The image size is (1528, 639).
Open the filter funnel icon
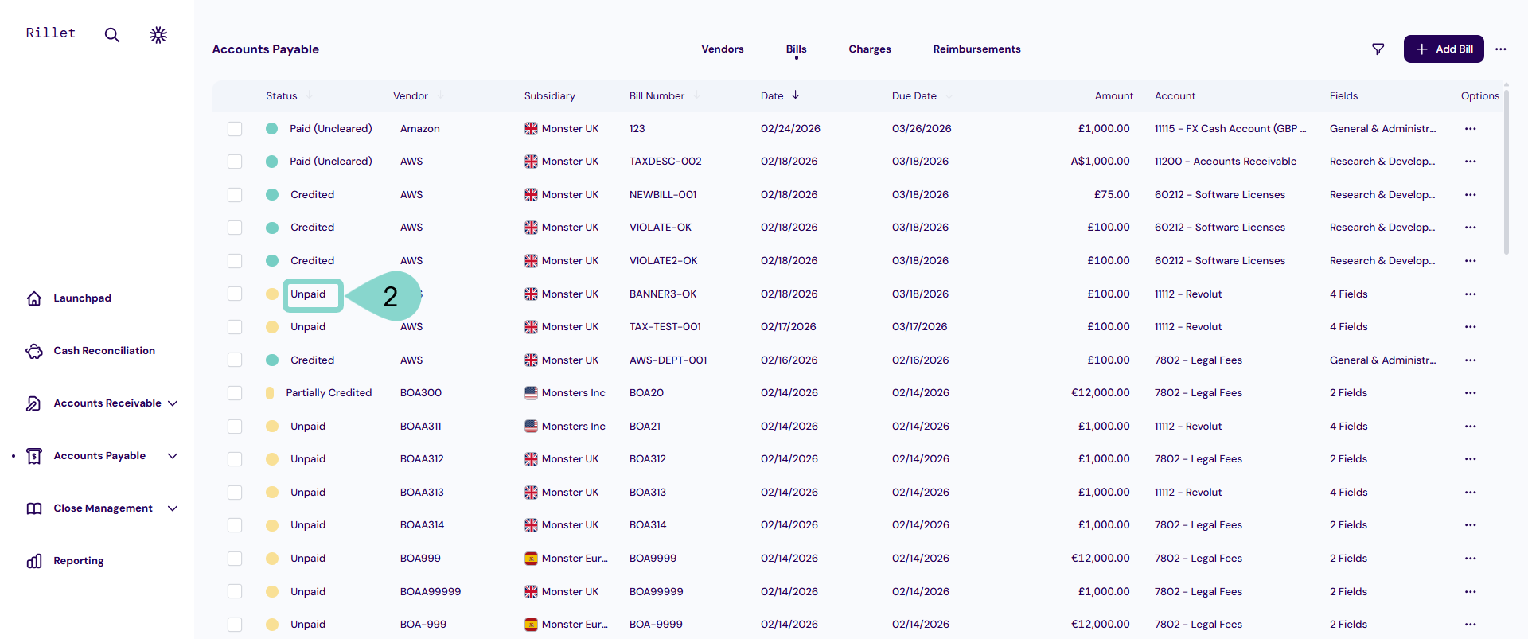[1378, 49]
